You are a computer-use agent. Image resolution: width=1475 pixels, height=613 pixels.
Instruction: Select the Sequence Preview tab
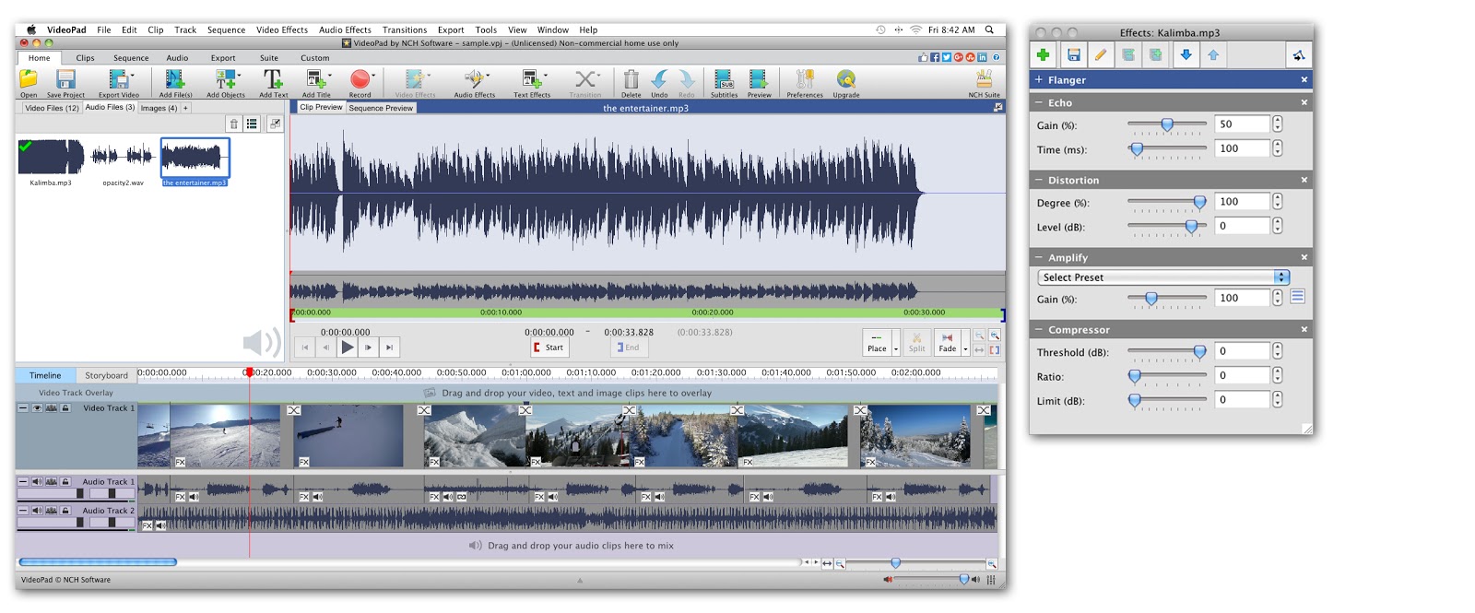pos(381,108)
